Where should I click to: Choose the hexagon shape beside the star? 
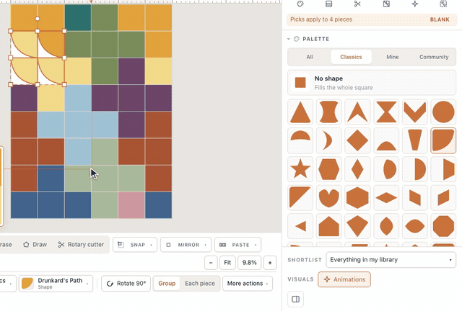[x=329, y=169]
